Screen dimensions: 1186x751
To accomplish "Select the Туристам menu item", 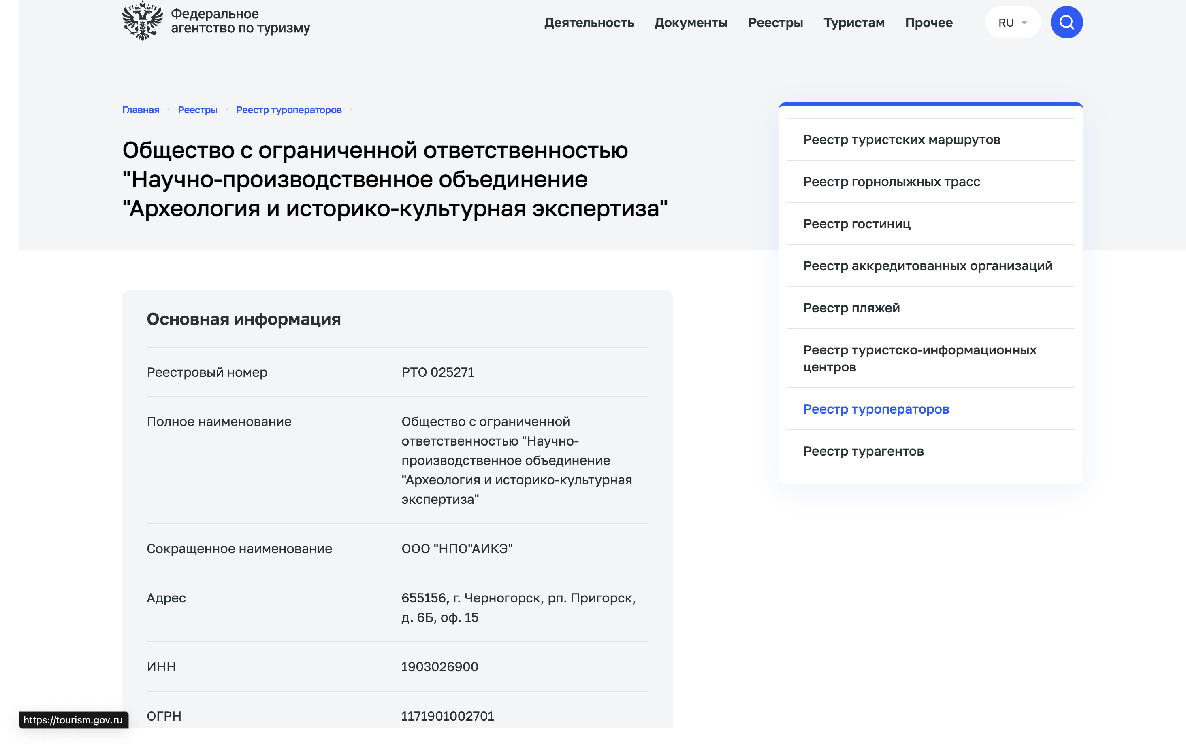I will (853, 23).
